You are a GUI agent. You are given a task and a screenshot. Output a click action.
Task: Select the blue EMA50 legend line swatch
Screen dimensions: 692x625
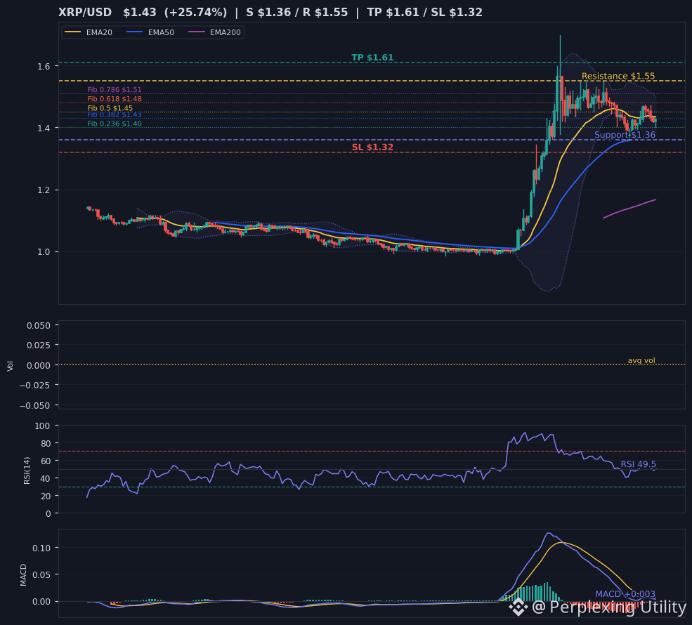pos(135,32)
